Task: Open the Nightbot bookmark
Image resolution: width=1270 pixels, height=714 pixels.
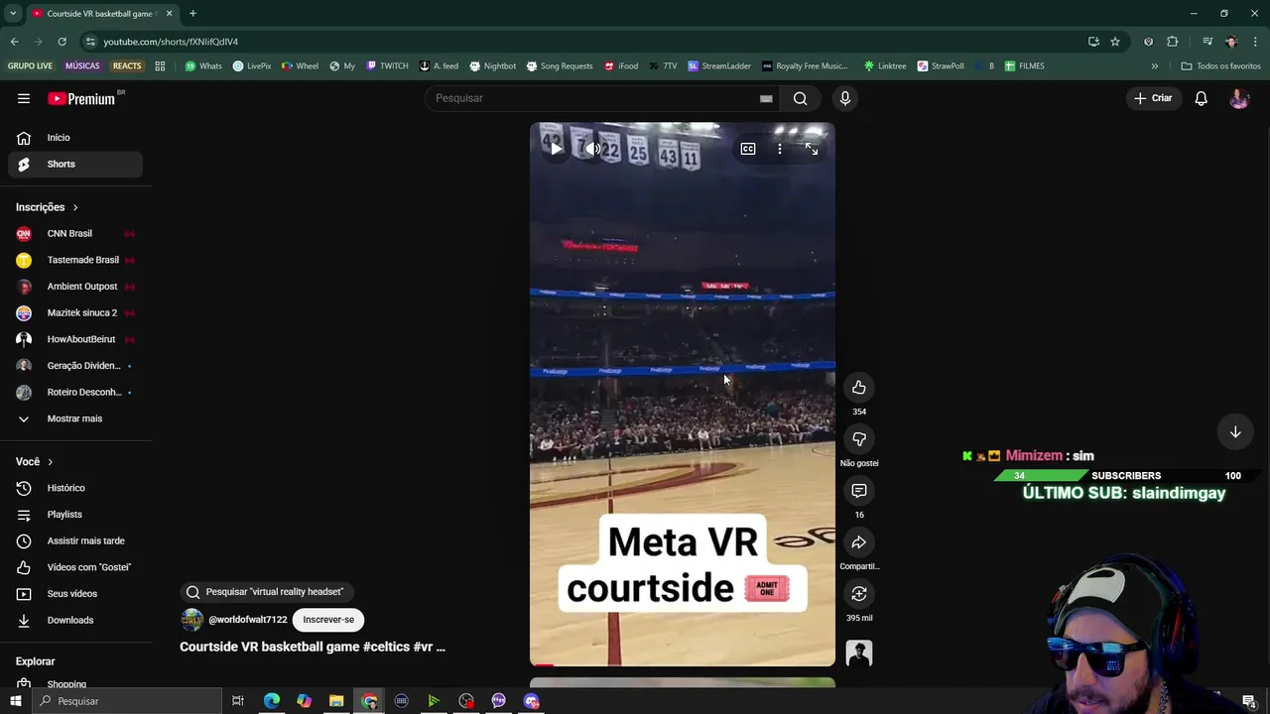Action: click(492, 66)
